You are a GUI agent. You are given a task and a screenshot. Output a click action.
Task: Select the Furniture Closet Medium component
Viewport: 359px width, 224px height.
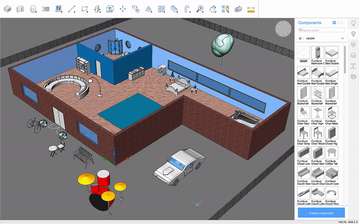click(x=318, y=153)
